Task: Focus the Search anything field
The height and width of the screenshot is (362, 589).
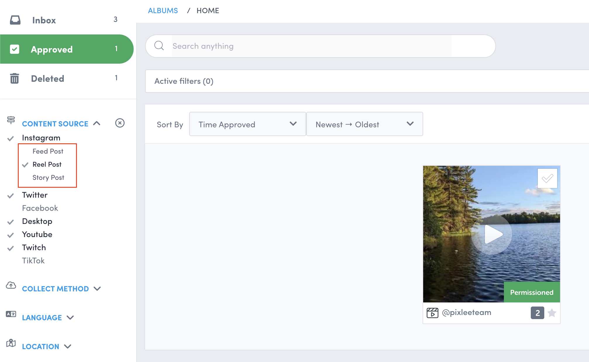Action: click(x=311, y=46)
